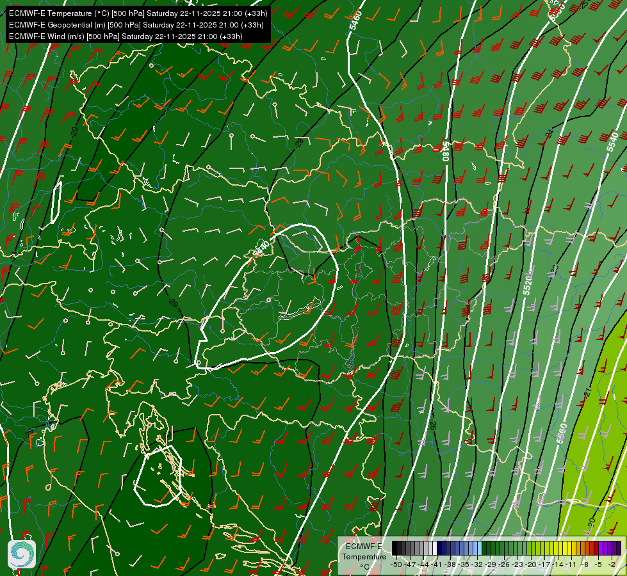Select the 5480 geopotential contour label
The image size is (627, 576).
pos(445,150)
